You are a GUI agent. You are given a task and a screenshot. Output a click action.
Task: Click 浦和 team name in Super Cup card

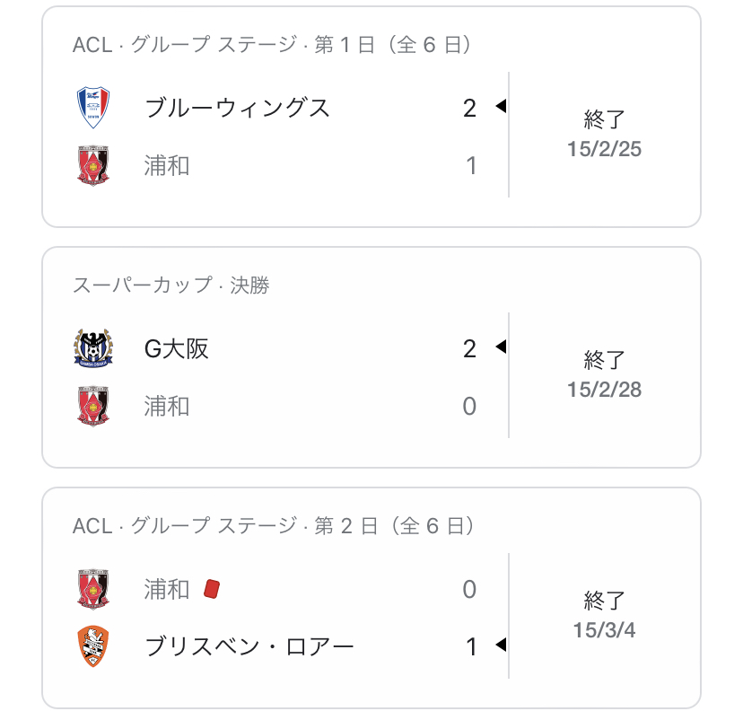tap(167, 406)
